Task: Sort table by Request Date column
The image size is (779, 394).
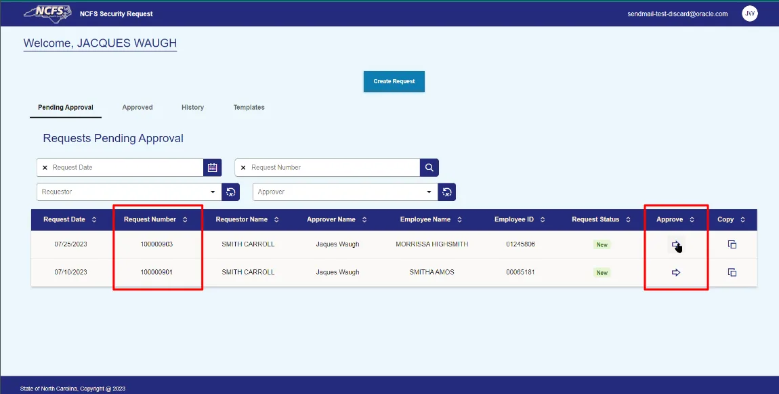Action: tap(93, 219)
